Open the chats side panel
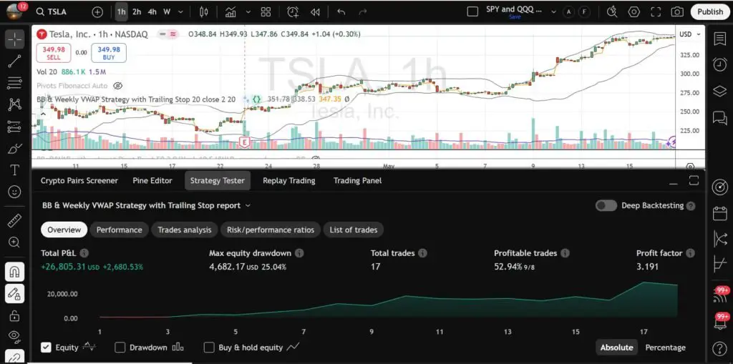733x364 pixels. tap(720, 117)
